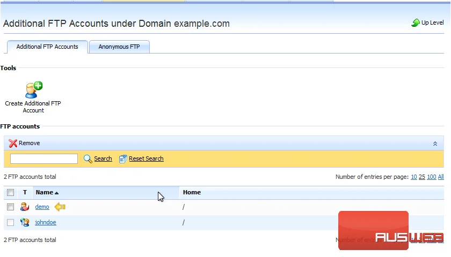The width and height of the screenshot is (451, 257).
Task: Check the box for the johndoe account
Action: click(x=10, y=222)
